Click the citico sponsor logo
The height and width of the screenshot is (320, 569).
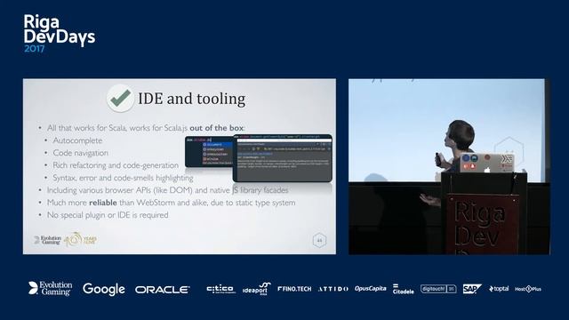pyautogui.click(x=221, y=289)
